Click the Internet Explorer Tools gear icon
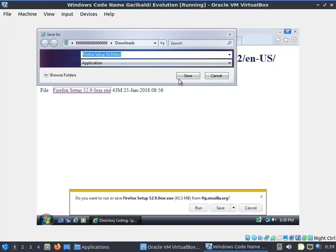 (294, 40)
